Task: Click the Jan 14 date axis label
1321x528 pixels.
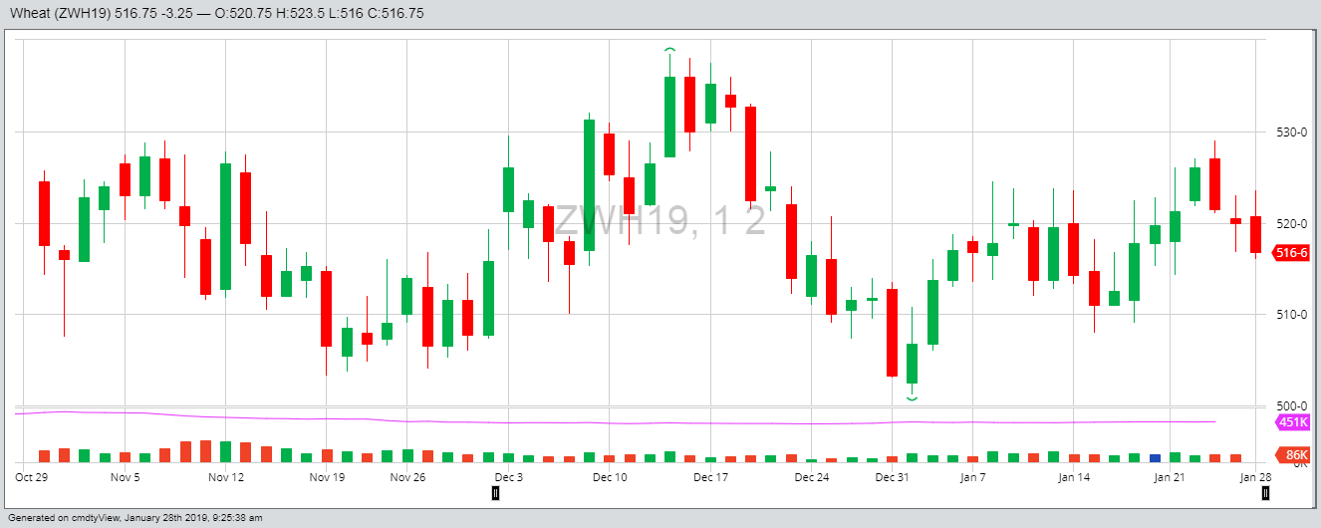Action: (x=1074, y=477)
